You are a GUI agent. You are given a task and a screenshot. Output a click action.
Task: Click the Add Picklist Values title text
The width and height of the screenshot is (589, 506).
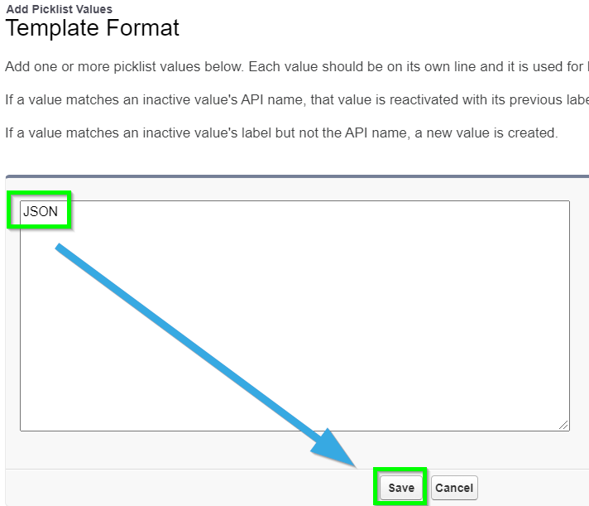[x=60, y=9]
